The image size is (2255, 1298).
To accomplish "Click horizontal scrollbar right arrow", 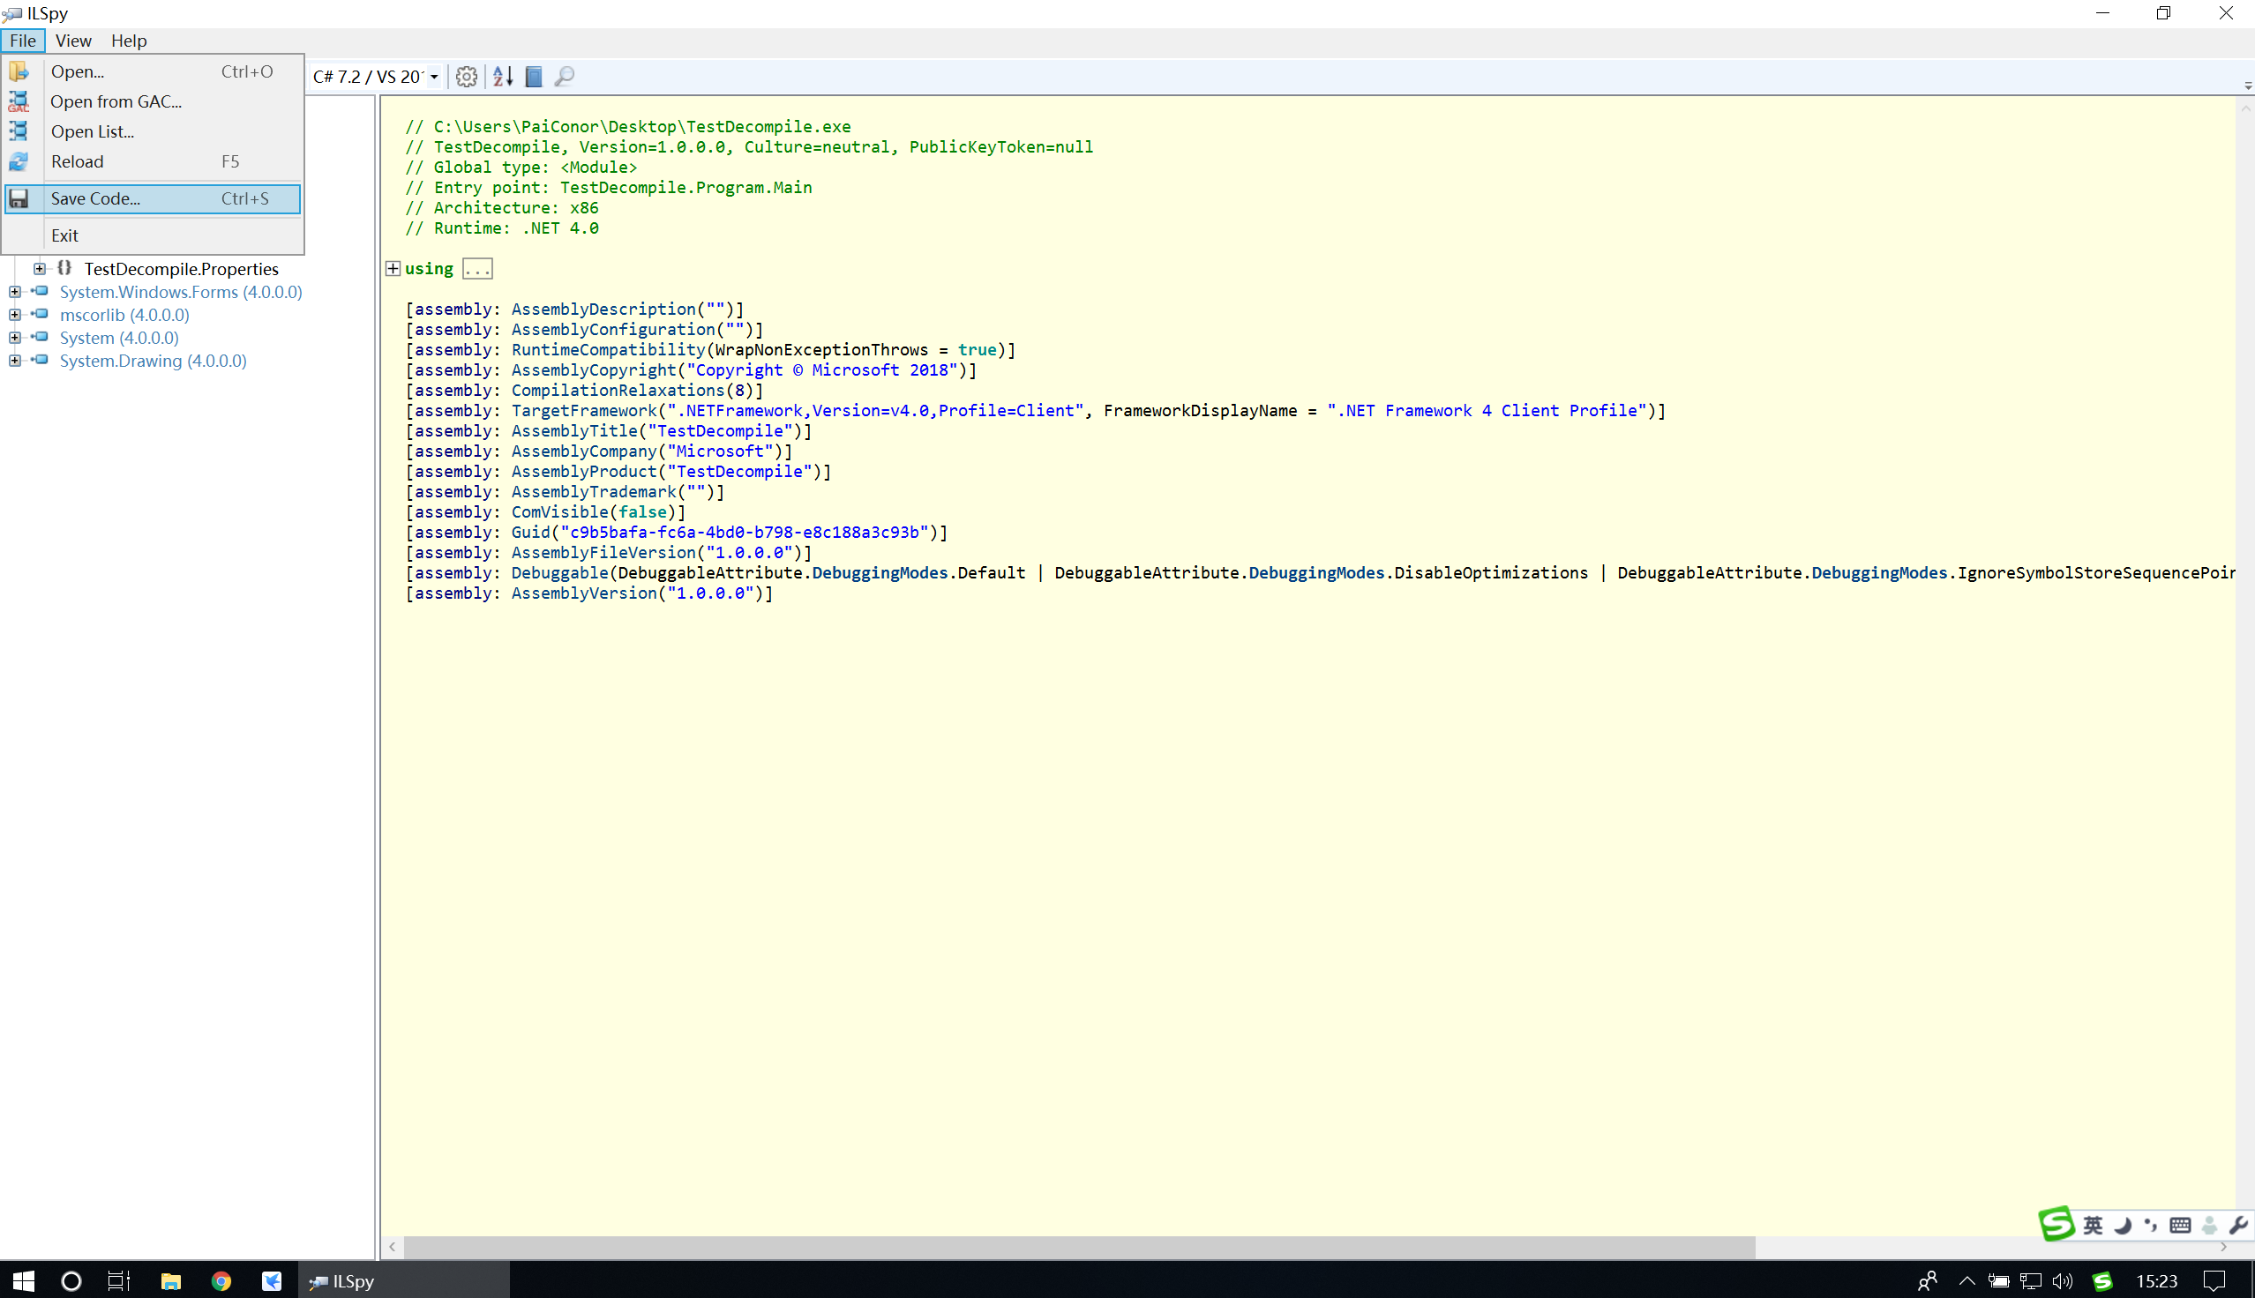I will click(x=2224, y=1247).
